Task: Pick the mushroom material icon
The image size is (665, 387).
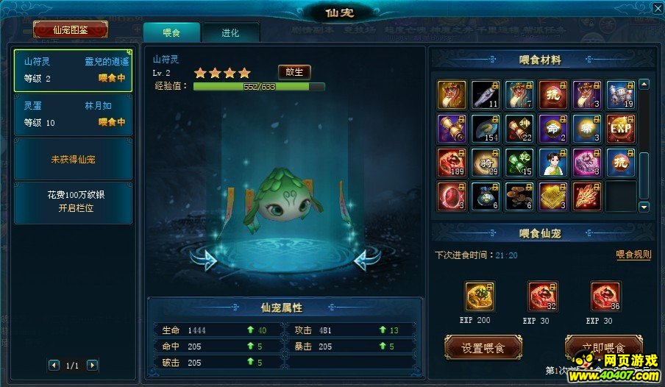Action: pyautogui.click(x=519, y=196)
